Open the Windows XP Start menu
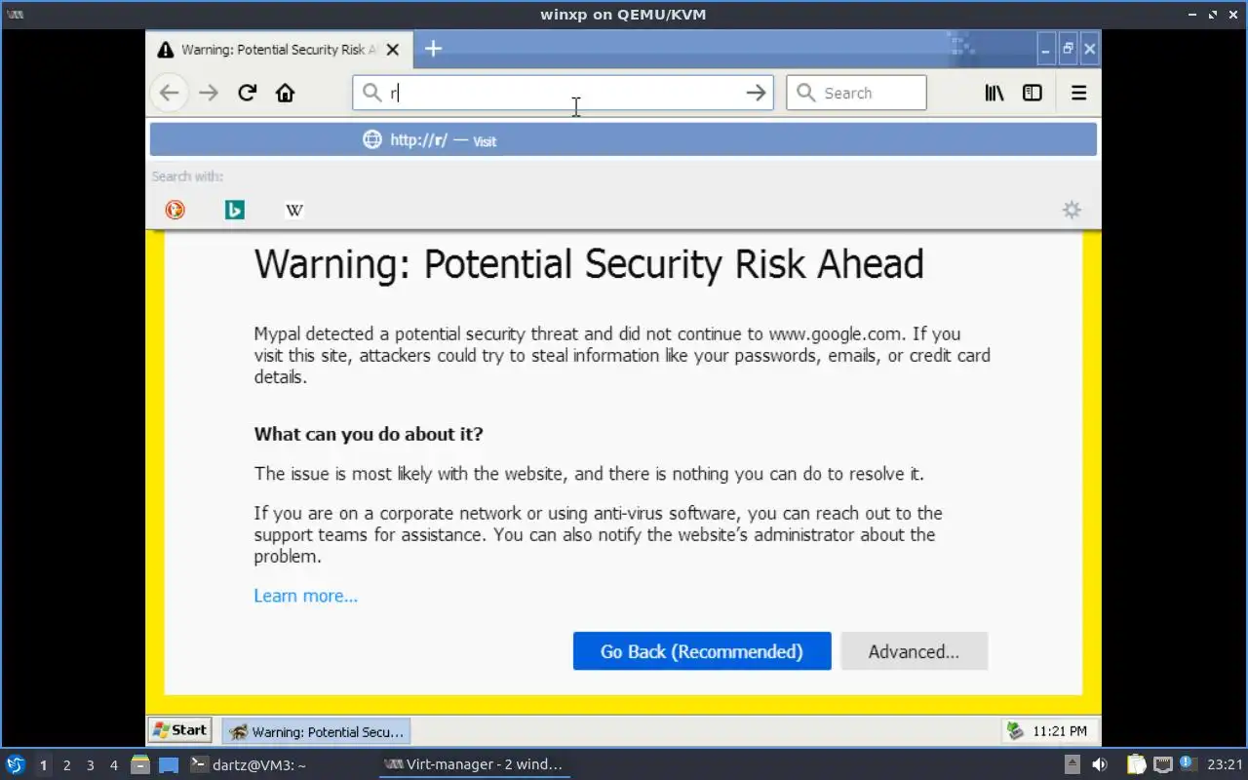Screen dimensions: 1248x780 click(179, 730)
